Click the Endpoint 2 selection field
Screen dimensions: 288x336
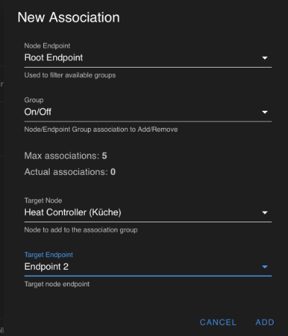tap(148, 266)
